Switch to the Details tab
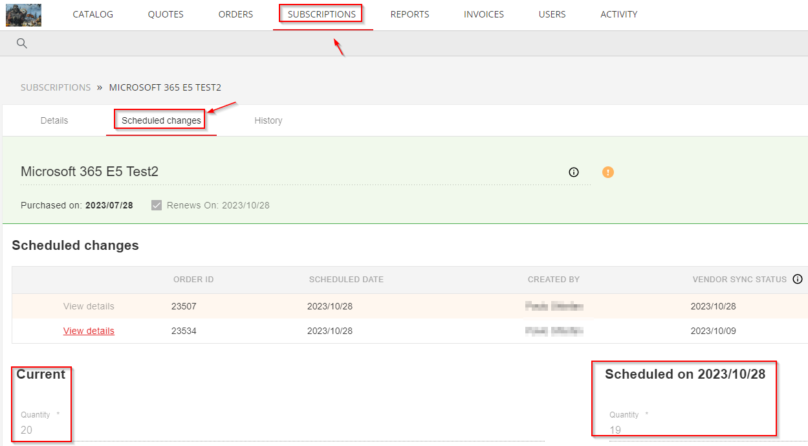Screen dimensions: 808x446 (x=54, y=120)
